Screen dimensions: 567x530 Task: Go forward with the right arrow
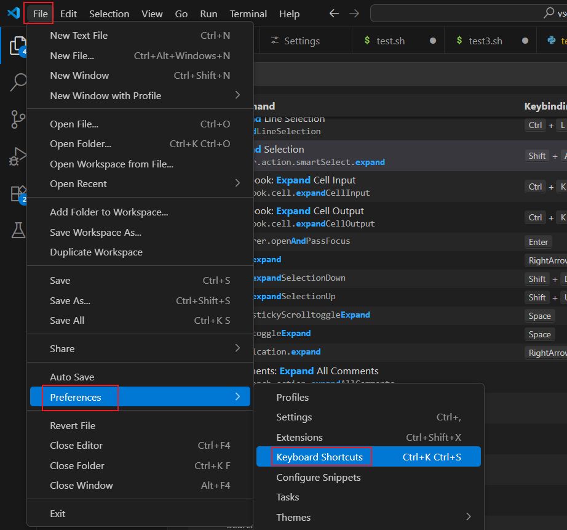coord(354,14)
